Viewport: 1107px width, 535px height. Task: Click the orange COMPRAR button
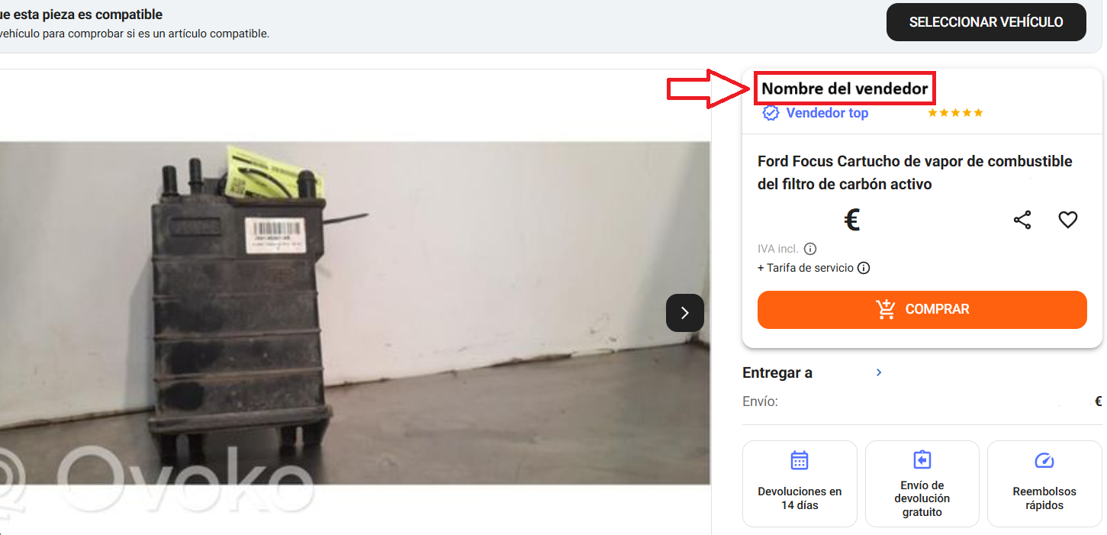922,309
